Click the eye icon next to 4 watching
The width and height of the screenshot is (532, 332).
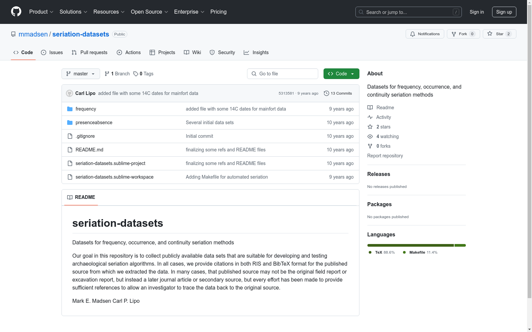tap(370, 136)
